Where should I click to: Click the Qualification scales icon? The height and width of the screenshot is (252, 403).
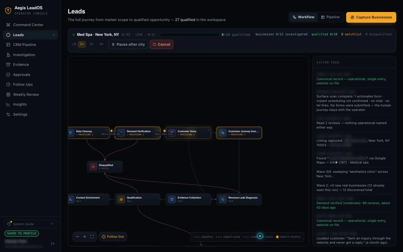coord(121,199)
